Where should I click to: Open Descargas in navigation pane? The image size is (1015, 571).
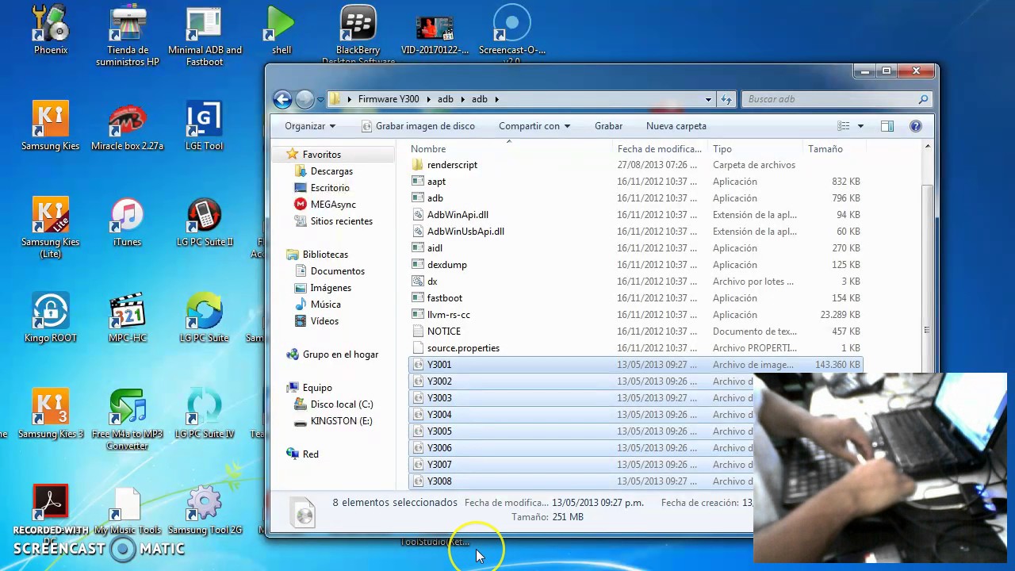pyautogui.click(x=331, y=171)
